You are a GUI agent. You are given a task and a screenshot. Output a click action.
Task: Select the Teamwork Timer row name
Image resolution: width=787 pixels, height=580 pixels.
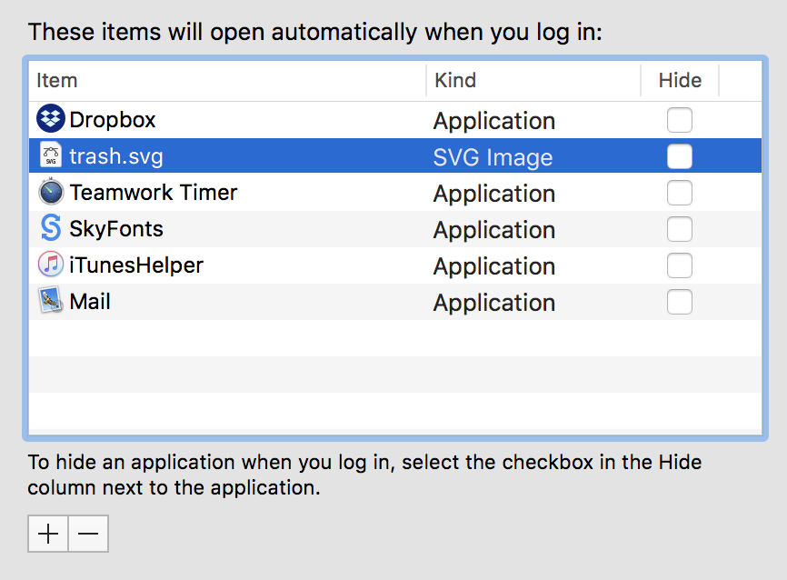154,193
